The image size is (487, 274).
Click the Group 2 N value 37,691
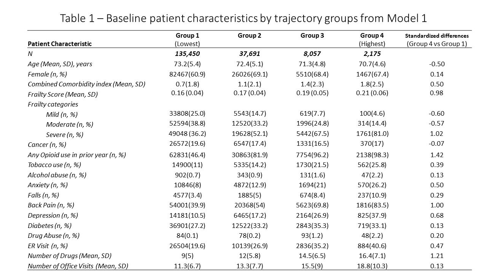249,54
